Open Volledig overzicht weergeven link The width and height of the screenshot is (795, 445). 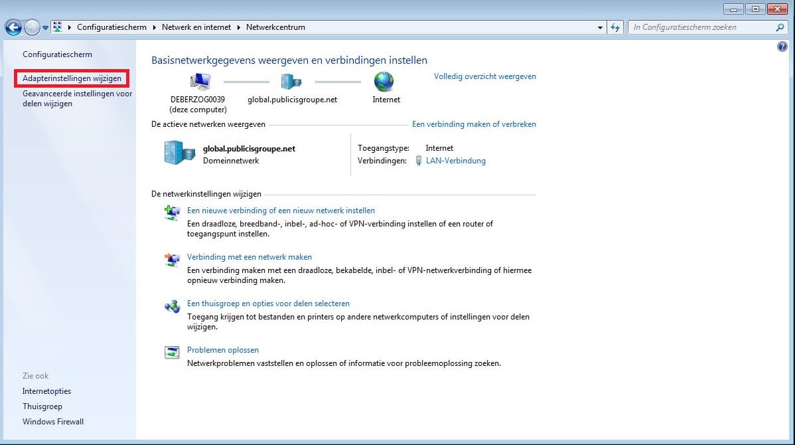pos(484,76)
